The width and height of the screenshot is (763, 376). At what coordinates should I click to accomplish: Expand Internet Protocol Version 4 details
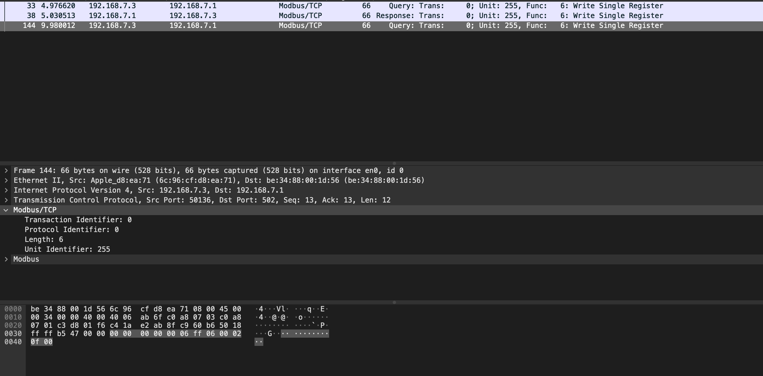[x=6, y=190]
